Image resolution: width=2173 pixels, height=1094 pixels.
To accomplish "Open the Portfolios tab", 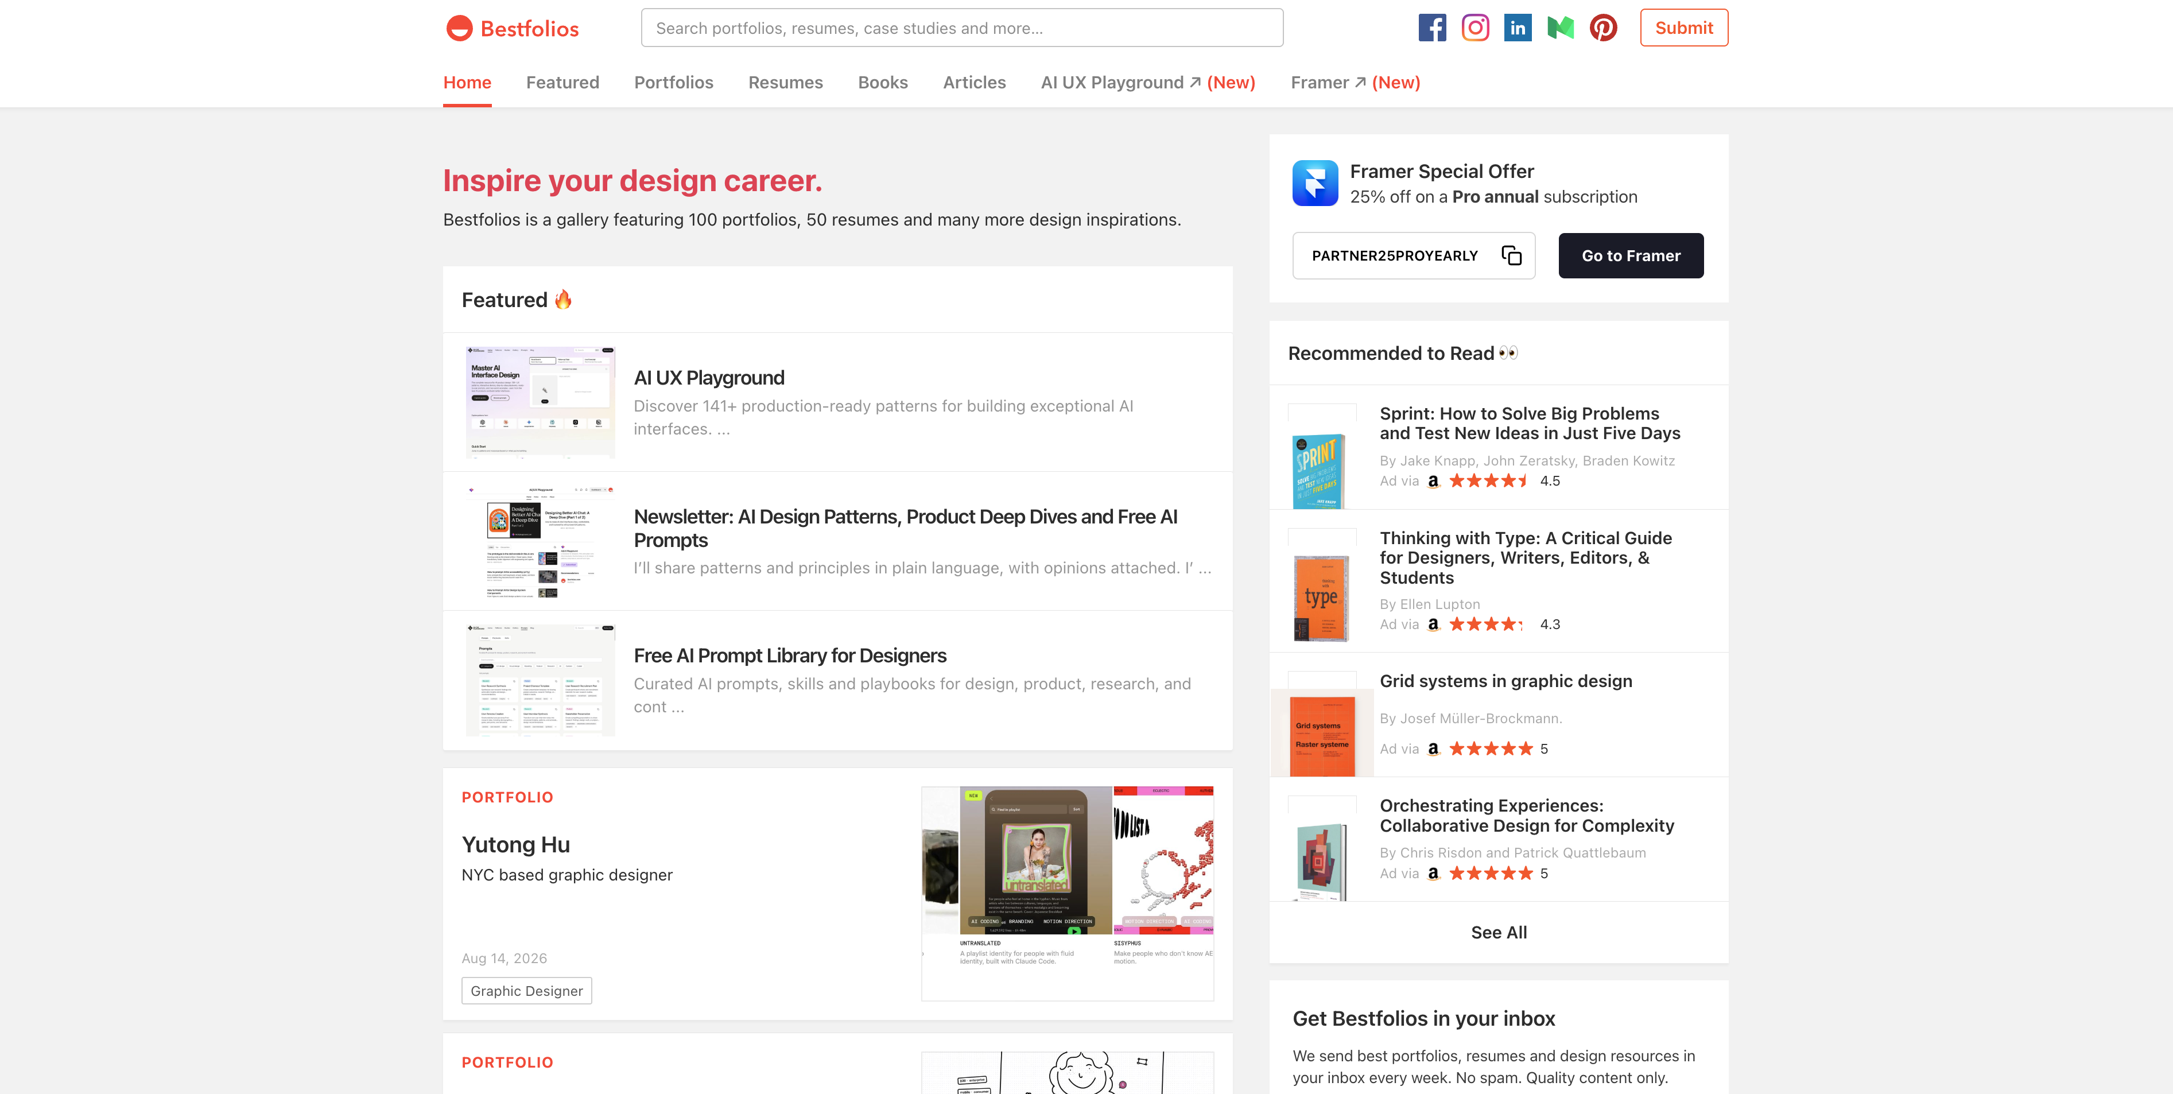I will click(x=673, y=83).
